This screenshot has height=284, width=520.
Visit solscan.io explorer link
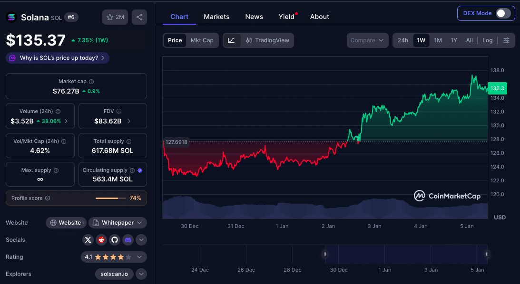click(x=114, y=274)
